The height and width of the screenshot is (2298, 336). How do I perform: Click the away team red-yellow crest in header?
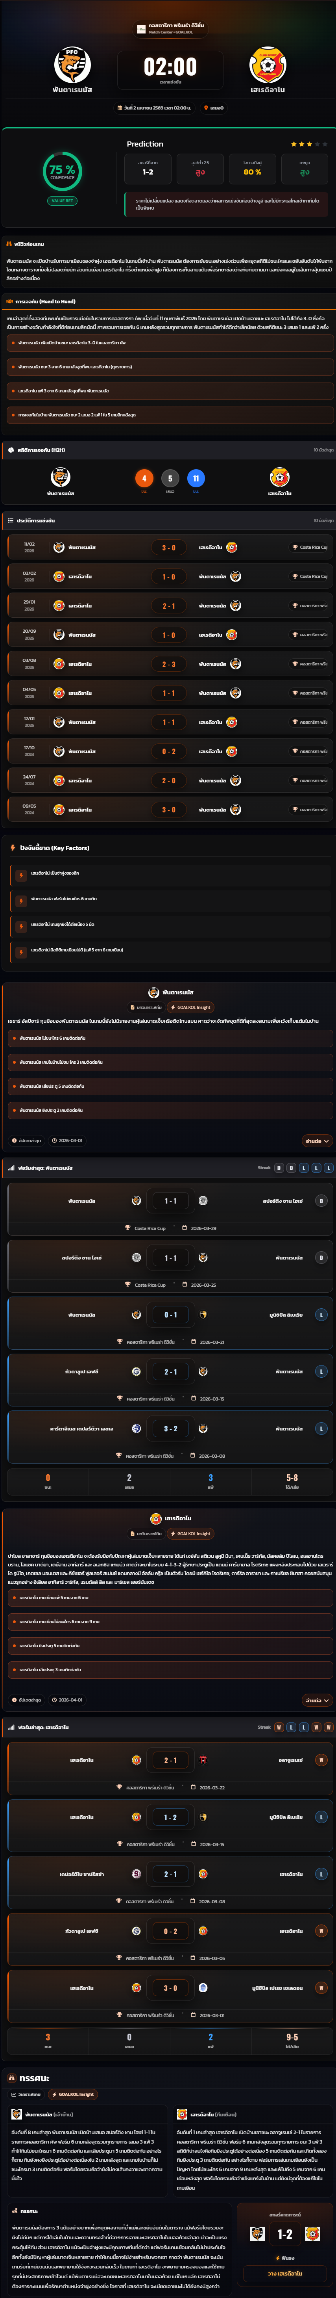pos(268,66)
